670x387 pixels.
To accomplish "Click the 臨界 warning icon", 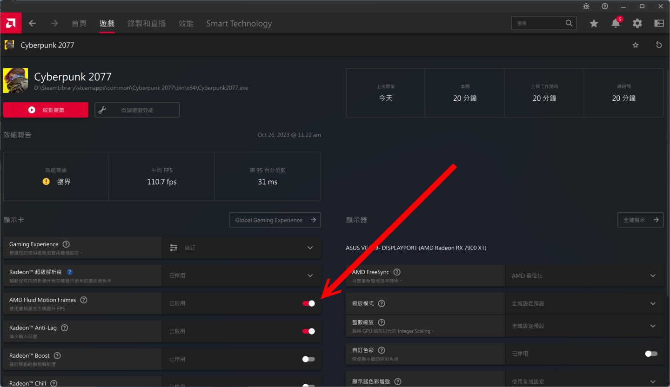I will tap(46, 182).
